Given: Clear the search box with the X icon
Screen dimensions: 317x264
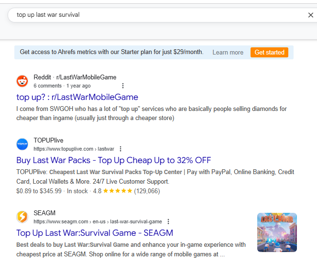Looking at the screenshot, I should point(310,15).
